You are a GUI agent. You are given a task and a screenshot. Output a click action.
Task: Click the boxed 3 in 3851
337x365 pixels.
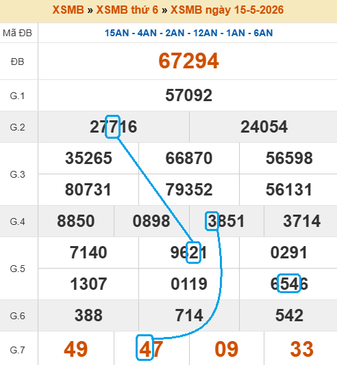pyautogui.click(x=212, y=221)
